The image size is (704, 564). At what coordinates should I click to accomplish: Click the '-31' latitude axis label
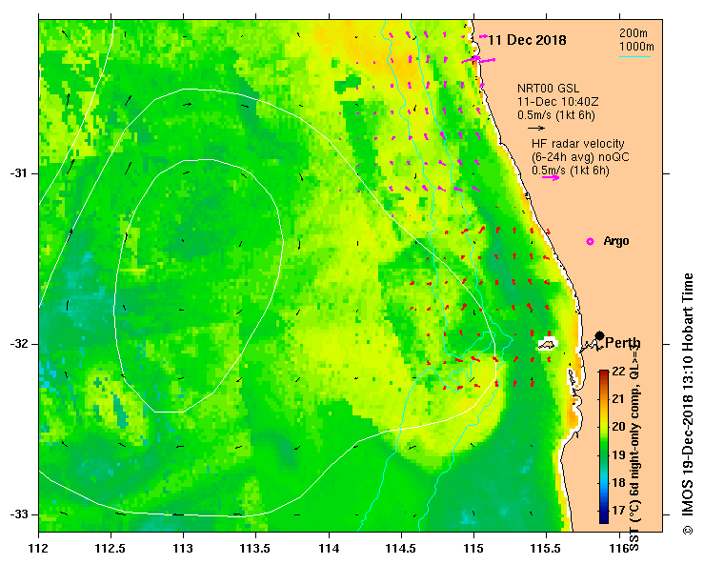[17, 173]
